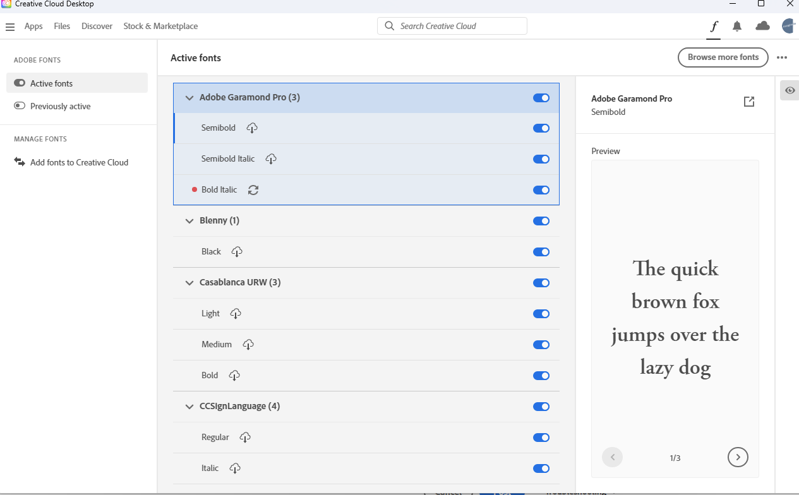Toggle the eye preview panel button
Image resolution: width=799 pixels, height=495 pixels.
(790, 90)
